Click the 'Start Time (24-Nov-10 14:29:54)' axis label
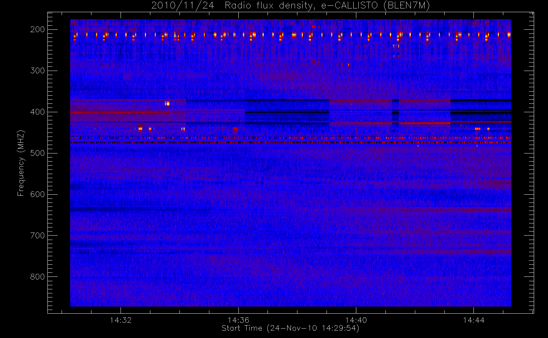This screenshot has height=338, width=548. [290, 328]
